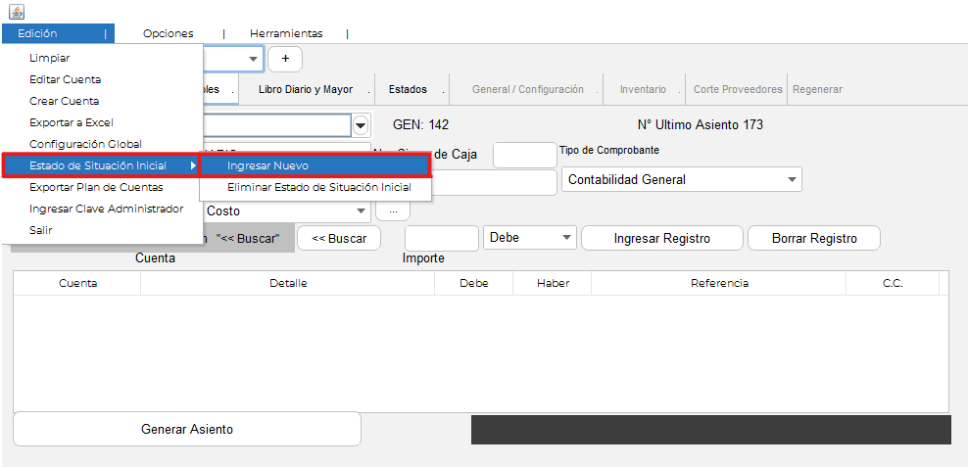
Task: Click the Java application icon in title bar
Action: [17, 11]
